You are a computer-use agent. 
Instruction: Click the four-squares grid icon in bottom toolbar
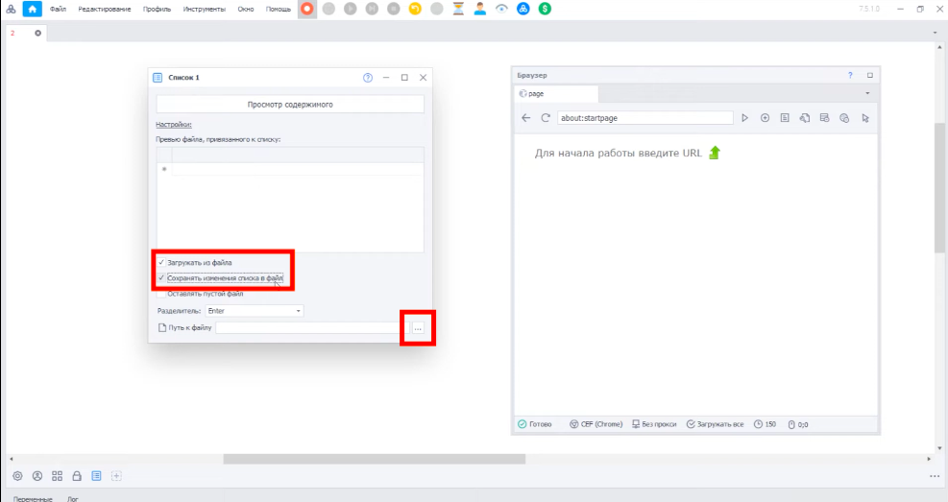[58, 476]
